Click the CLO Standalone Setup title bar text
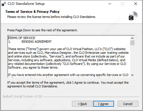 click(26, 4)
